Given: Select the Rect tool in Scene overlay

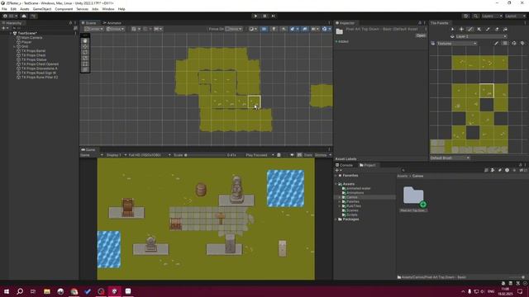Looking at the screenshot, I should [x=85, y=64].
